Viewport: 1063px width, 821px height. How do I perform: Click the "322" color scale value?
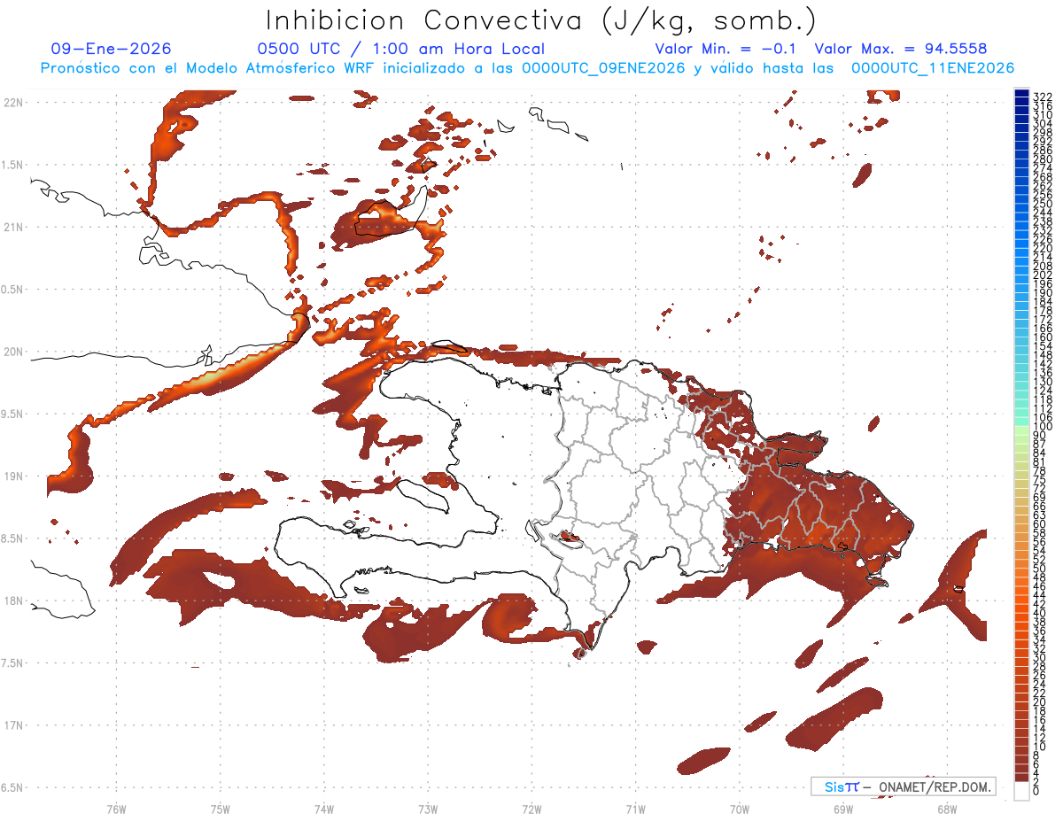(1043, 97)
